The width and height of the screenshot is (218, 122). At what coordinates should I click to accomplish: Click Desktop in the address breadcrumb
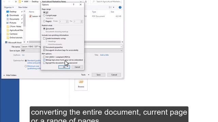tap(35, 2)
